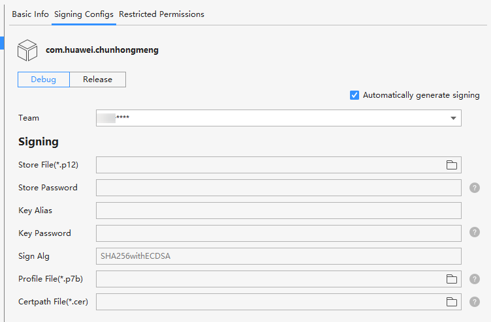The image size is (491, 322).
Task: Expand the Team dropdown
Action: coord(453,118)
